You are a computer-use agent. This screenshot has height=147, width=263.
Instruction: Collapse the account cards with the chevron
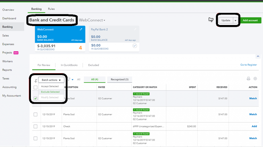(258, 56)
